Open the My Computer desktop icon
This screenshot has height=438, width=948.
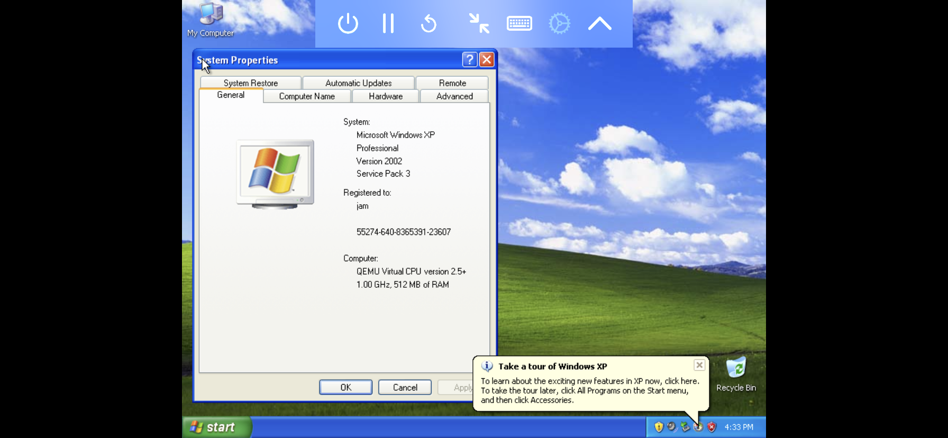point(211,20)
